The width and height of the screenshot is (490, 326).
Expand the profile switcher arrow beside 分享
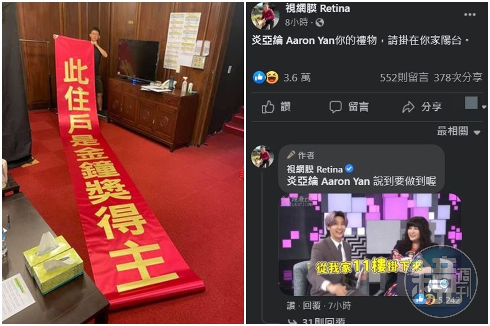pos(484,107)
